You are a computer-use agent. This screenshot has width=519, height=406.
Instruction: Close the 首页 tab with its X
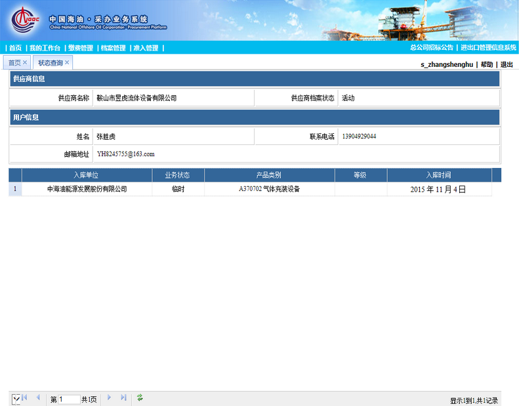(25, 62)
